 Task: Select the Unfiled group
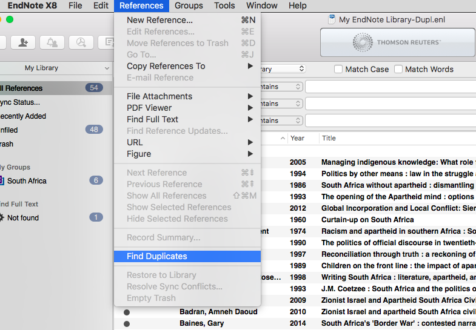tap(56, 130)
